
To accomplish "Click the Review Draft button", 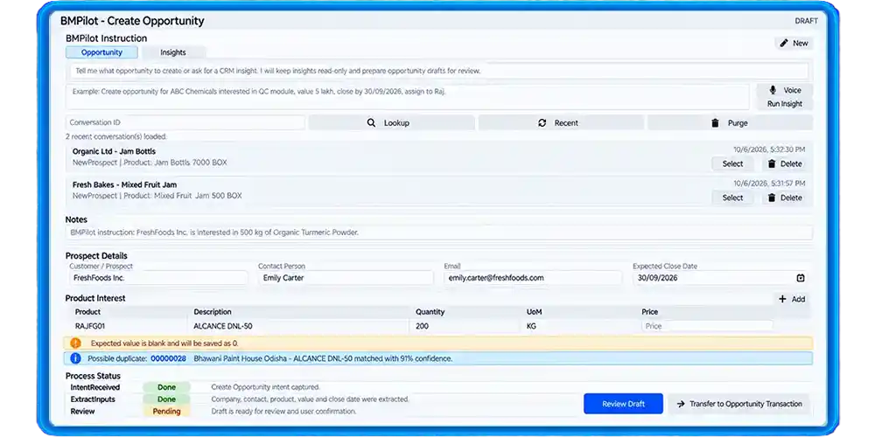I will coord(623,404).
